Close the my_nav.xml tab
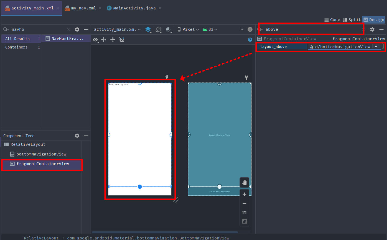 (x=100, y=8)
